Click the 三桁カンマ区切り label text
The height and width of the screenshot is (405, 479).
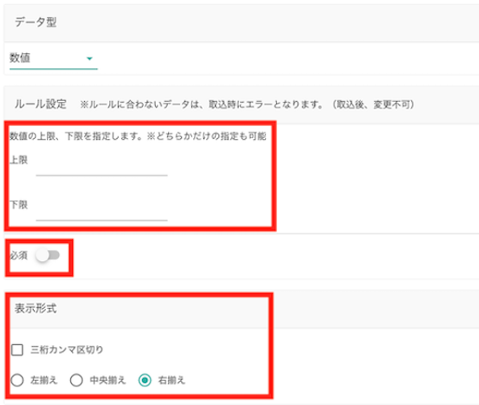pyautogui.click(x=67, y=350)
